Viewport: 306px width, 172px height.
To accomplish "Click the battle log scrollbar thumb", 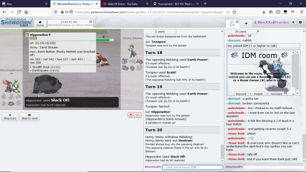I will tap(222, 152).
